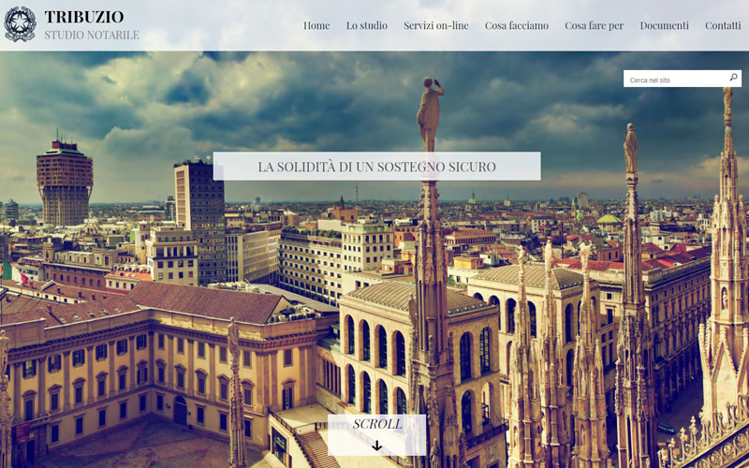Open the Lo studio menu
The width and height of the screenshot is (749, 468).
(x=367, y=26)
